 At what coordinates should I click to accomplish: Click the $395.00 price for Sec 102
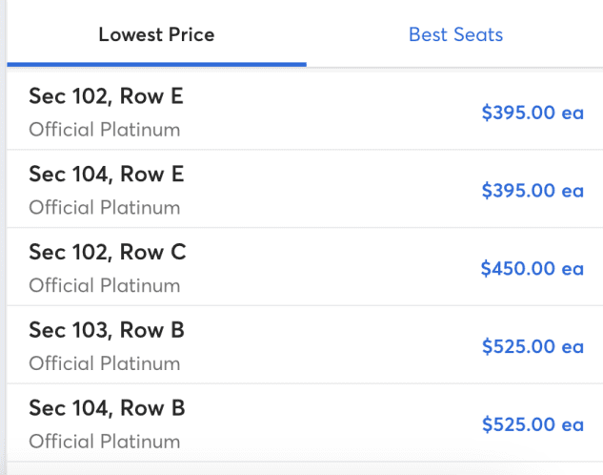533,113
